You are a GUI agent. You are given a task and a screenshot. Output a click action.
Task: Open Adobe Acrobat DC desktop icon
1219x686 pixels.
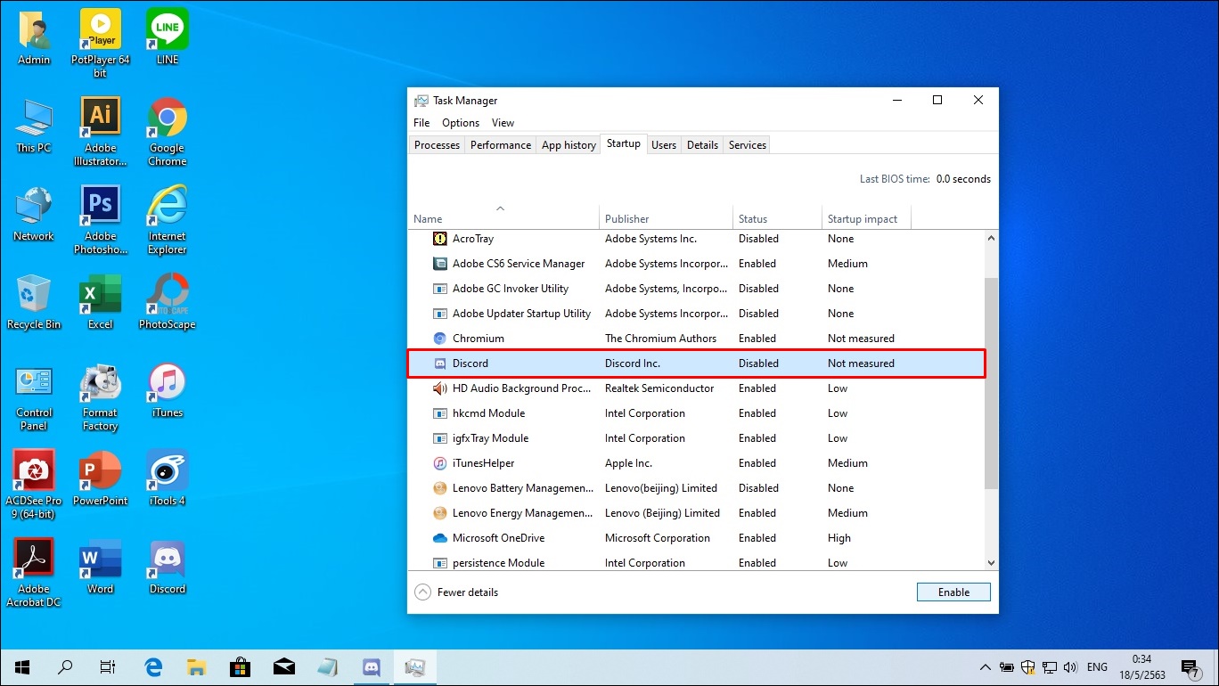[x=34, y=573]
